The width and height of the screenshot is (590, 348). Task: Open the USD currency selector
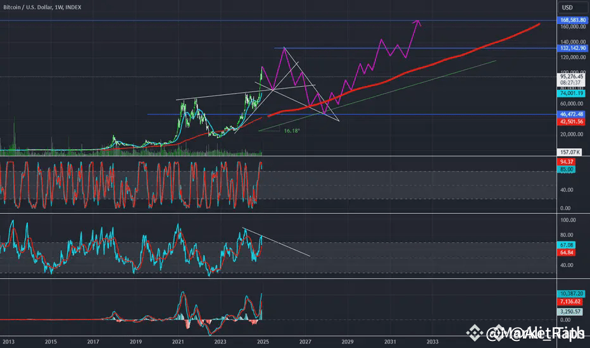pyautogui.click(x=572, y=8)
